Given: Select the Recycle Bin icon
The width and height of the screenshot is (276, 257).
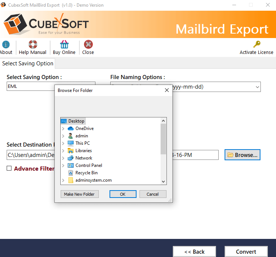Looking at the screenshot, I should [x=71, y=173].
